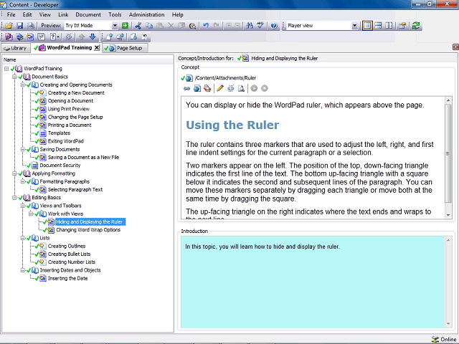Select Changing Word Wrap Options topic
The width and height of the screenshot is (459, 344).
pyautogui.click(x=88, y=230)
